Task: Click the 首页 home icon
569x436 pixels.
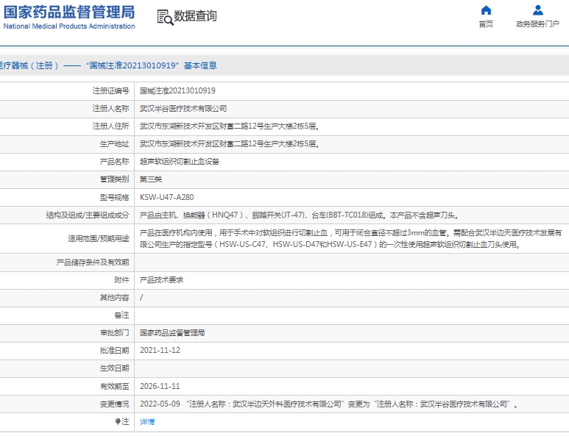Action: tap(486, 10)
